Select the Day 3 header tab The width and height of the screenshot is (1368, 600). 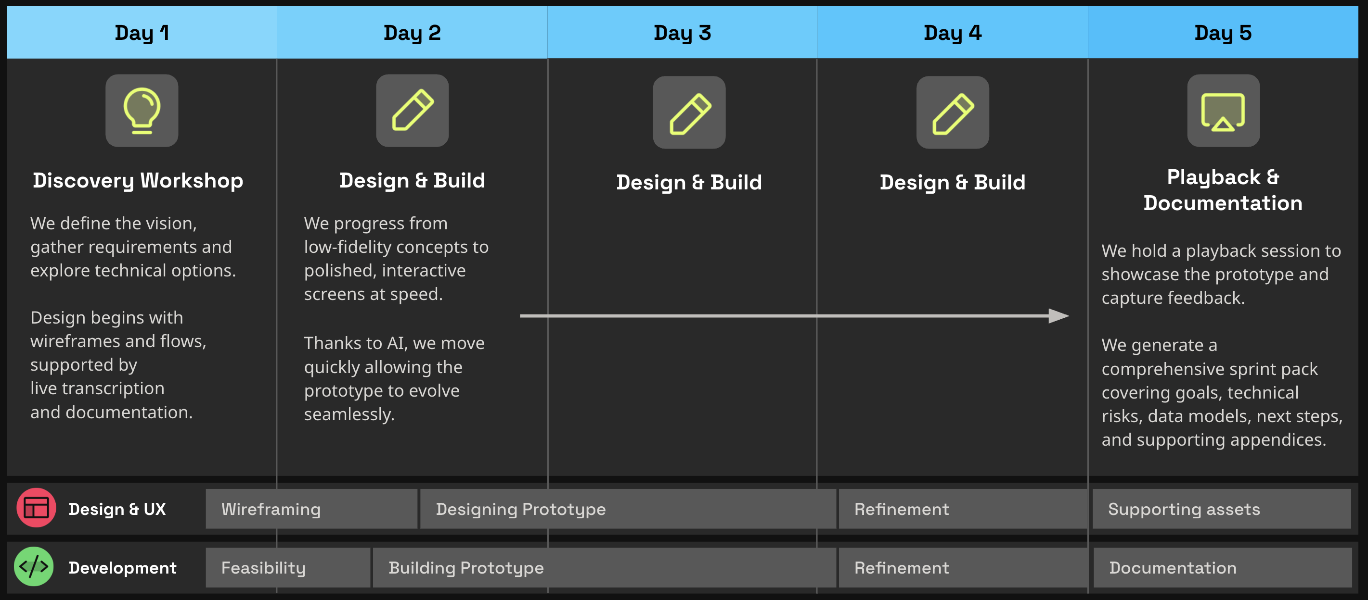683,32
